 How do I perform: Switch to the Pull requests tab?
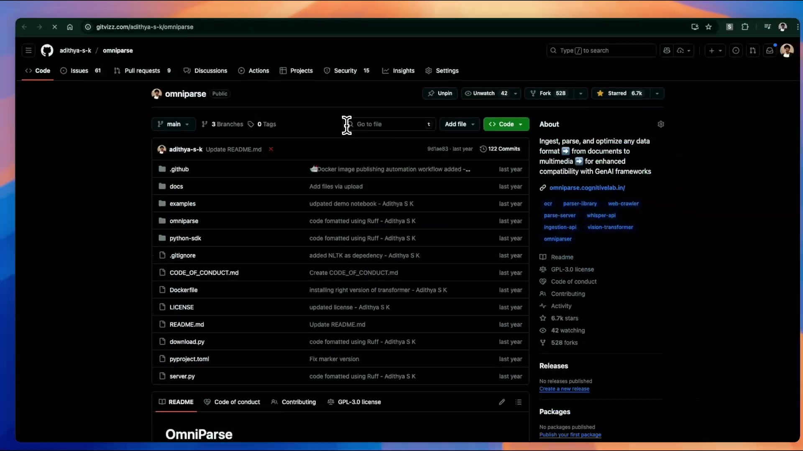tap(142, 71)
